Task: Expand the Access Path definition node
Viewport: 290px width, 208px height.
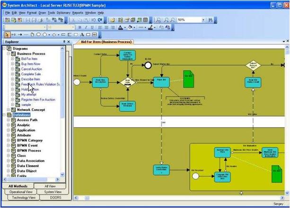Action: [9, 120]
